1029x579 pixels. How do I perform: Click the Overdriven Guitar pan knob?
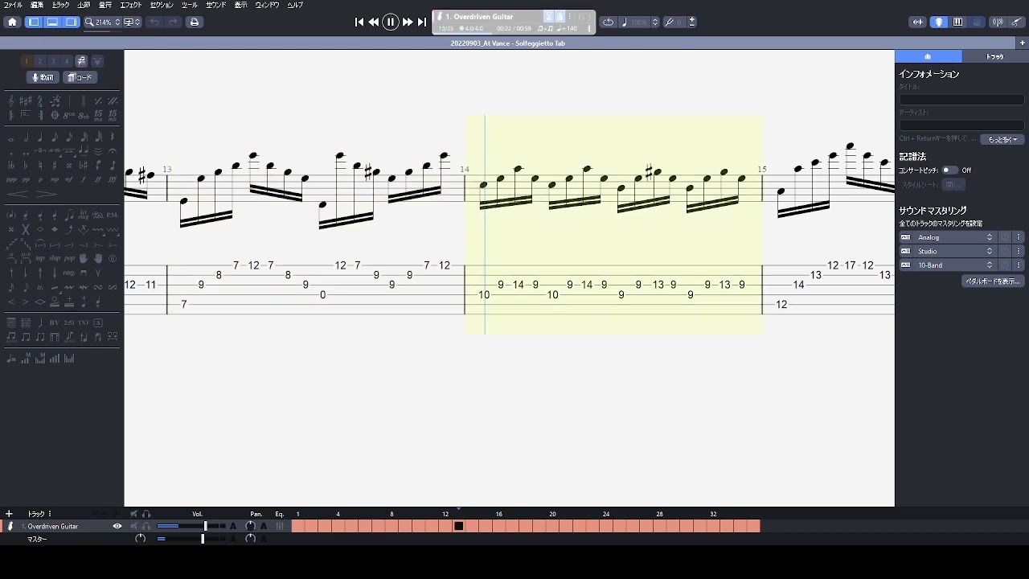250,527
